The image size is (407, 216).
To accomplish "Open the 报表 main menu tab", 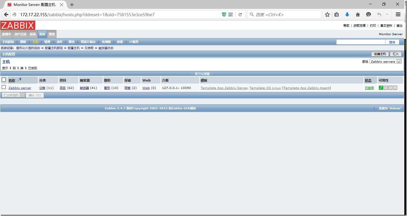I will click(x=33, y=34).
